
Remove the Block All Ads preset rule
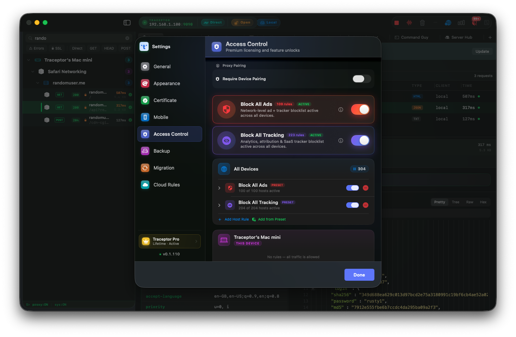point(366,188)
